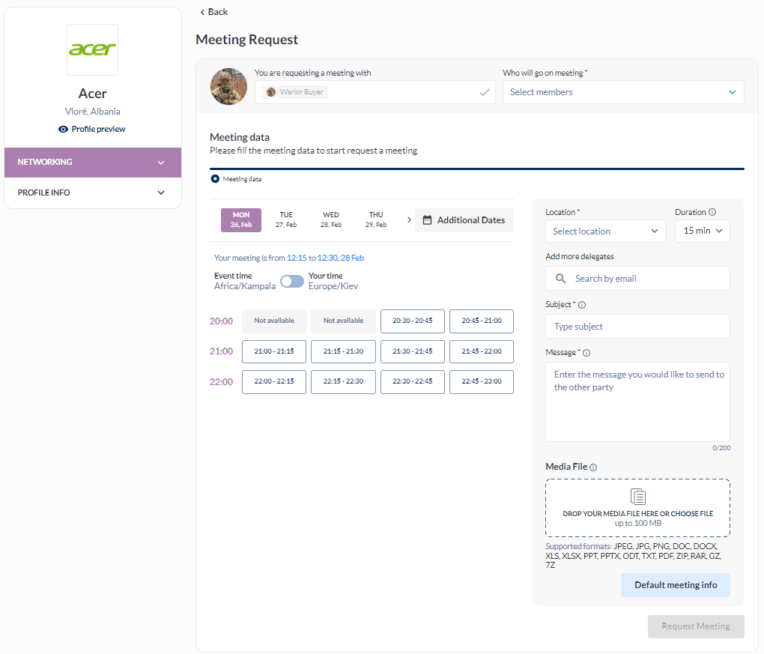Click the Media File info icon
Viewport: 764px width, 654px height.
[593, 467]
